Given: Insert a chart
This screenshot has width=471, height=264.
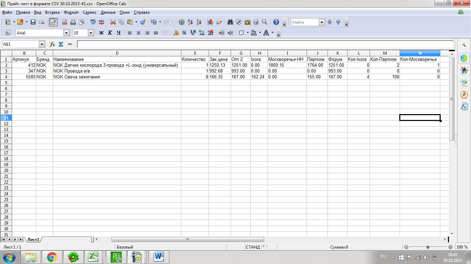Looking at the screenshot, I should coord(210,22).
